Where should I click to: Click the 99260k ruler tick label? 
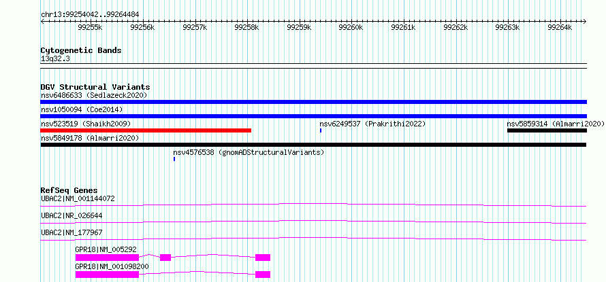click(x=351, y=27)
